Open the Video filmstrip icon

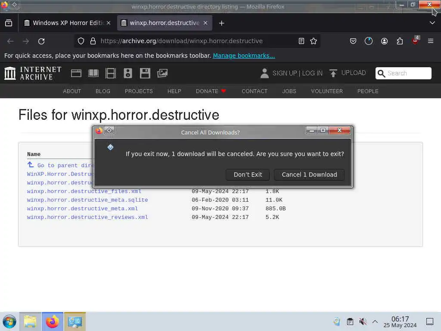111,73
